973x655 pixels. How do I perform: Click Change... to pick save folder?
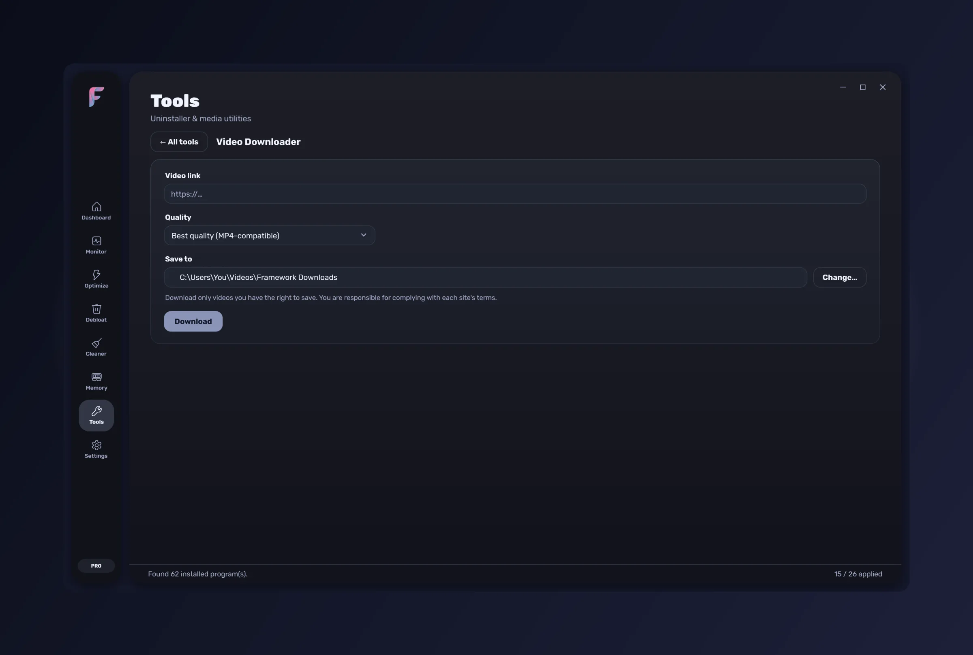pos(840,277)
